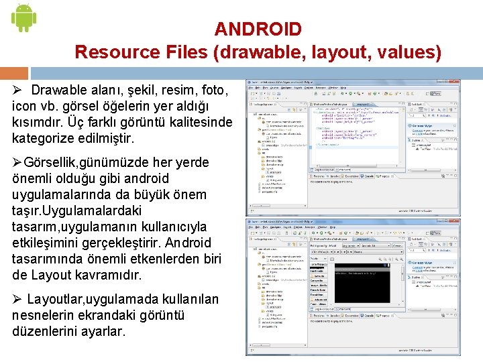Viewport: 483px width, 362px height.
Task: Click the Create... button in the lower layout editor
Action: (397, 245)
